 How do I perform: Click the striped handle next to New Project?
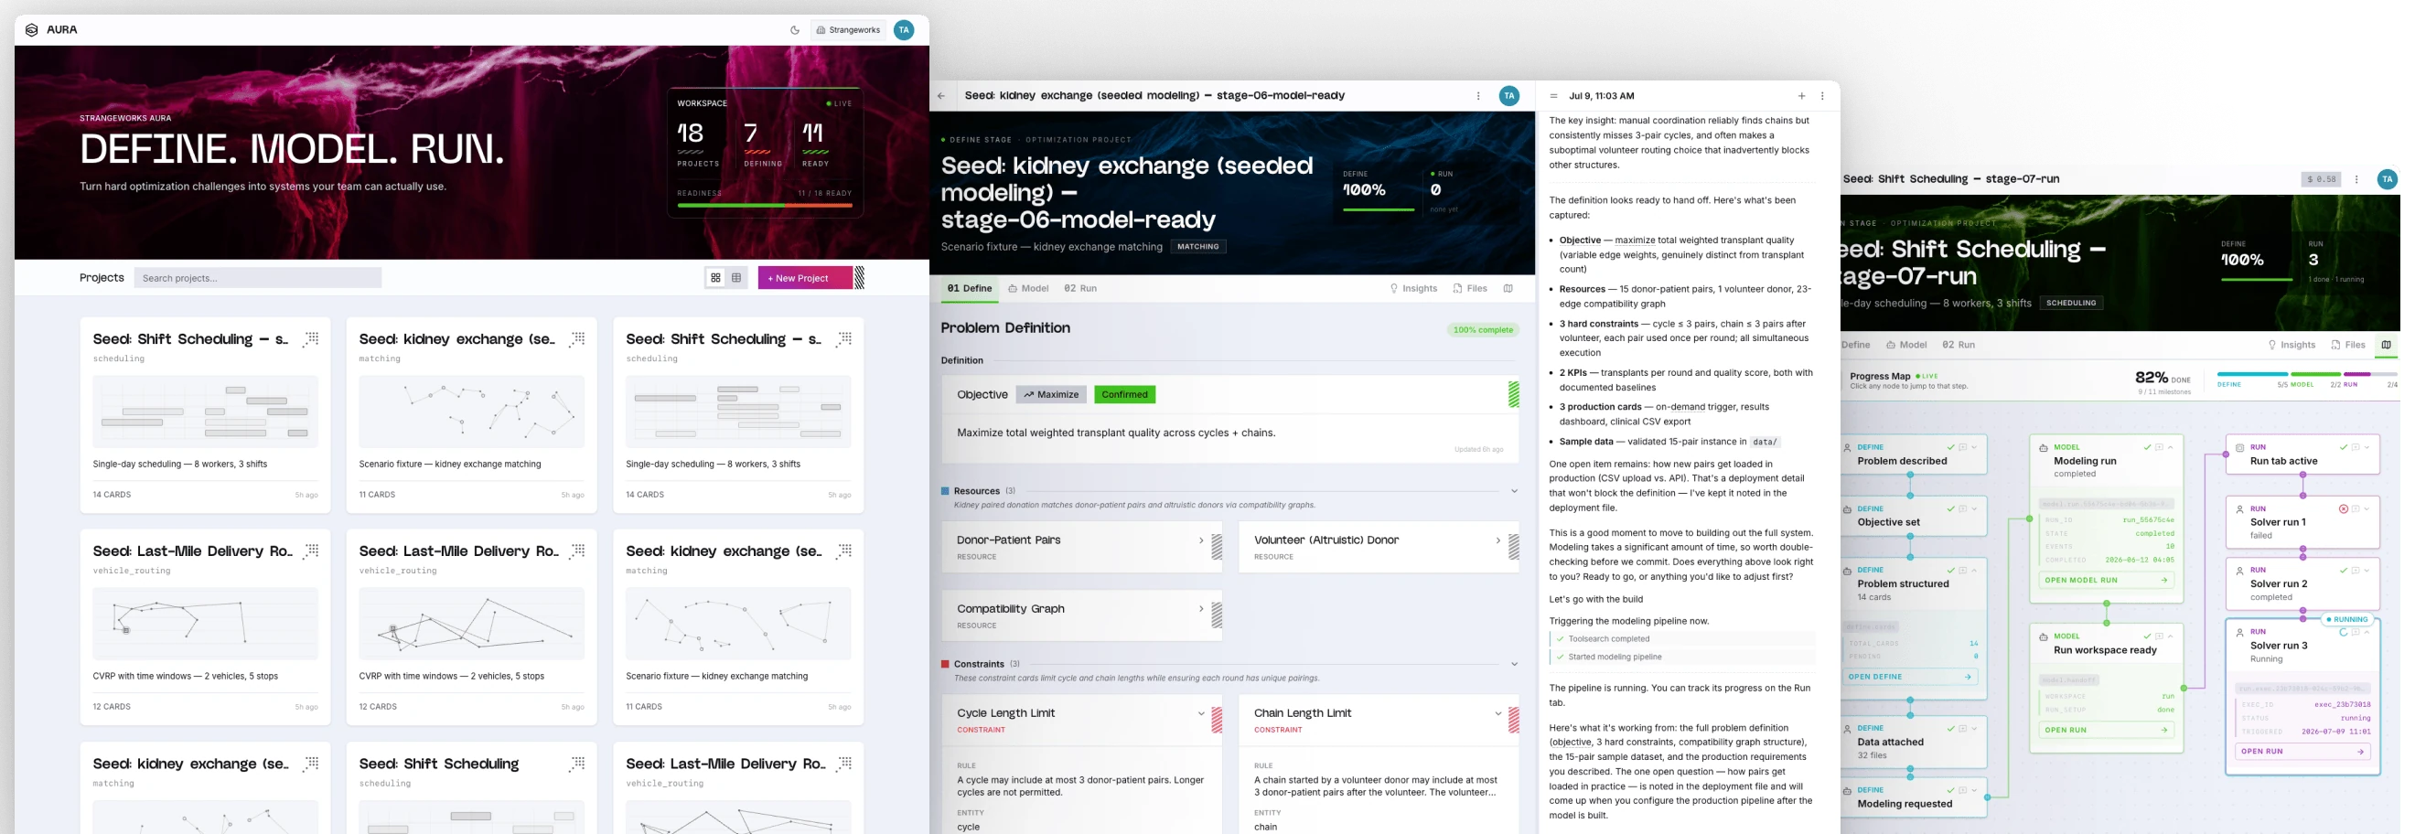coord(859,278)
